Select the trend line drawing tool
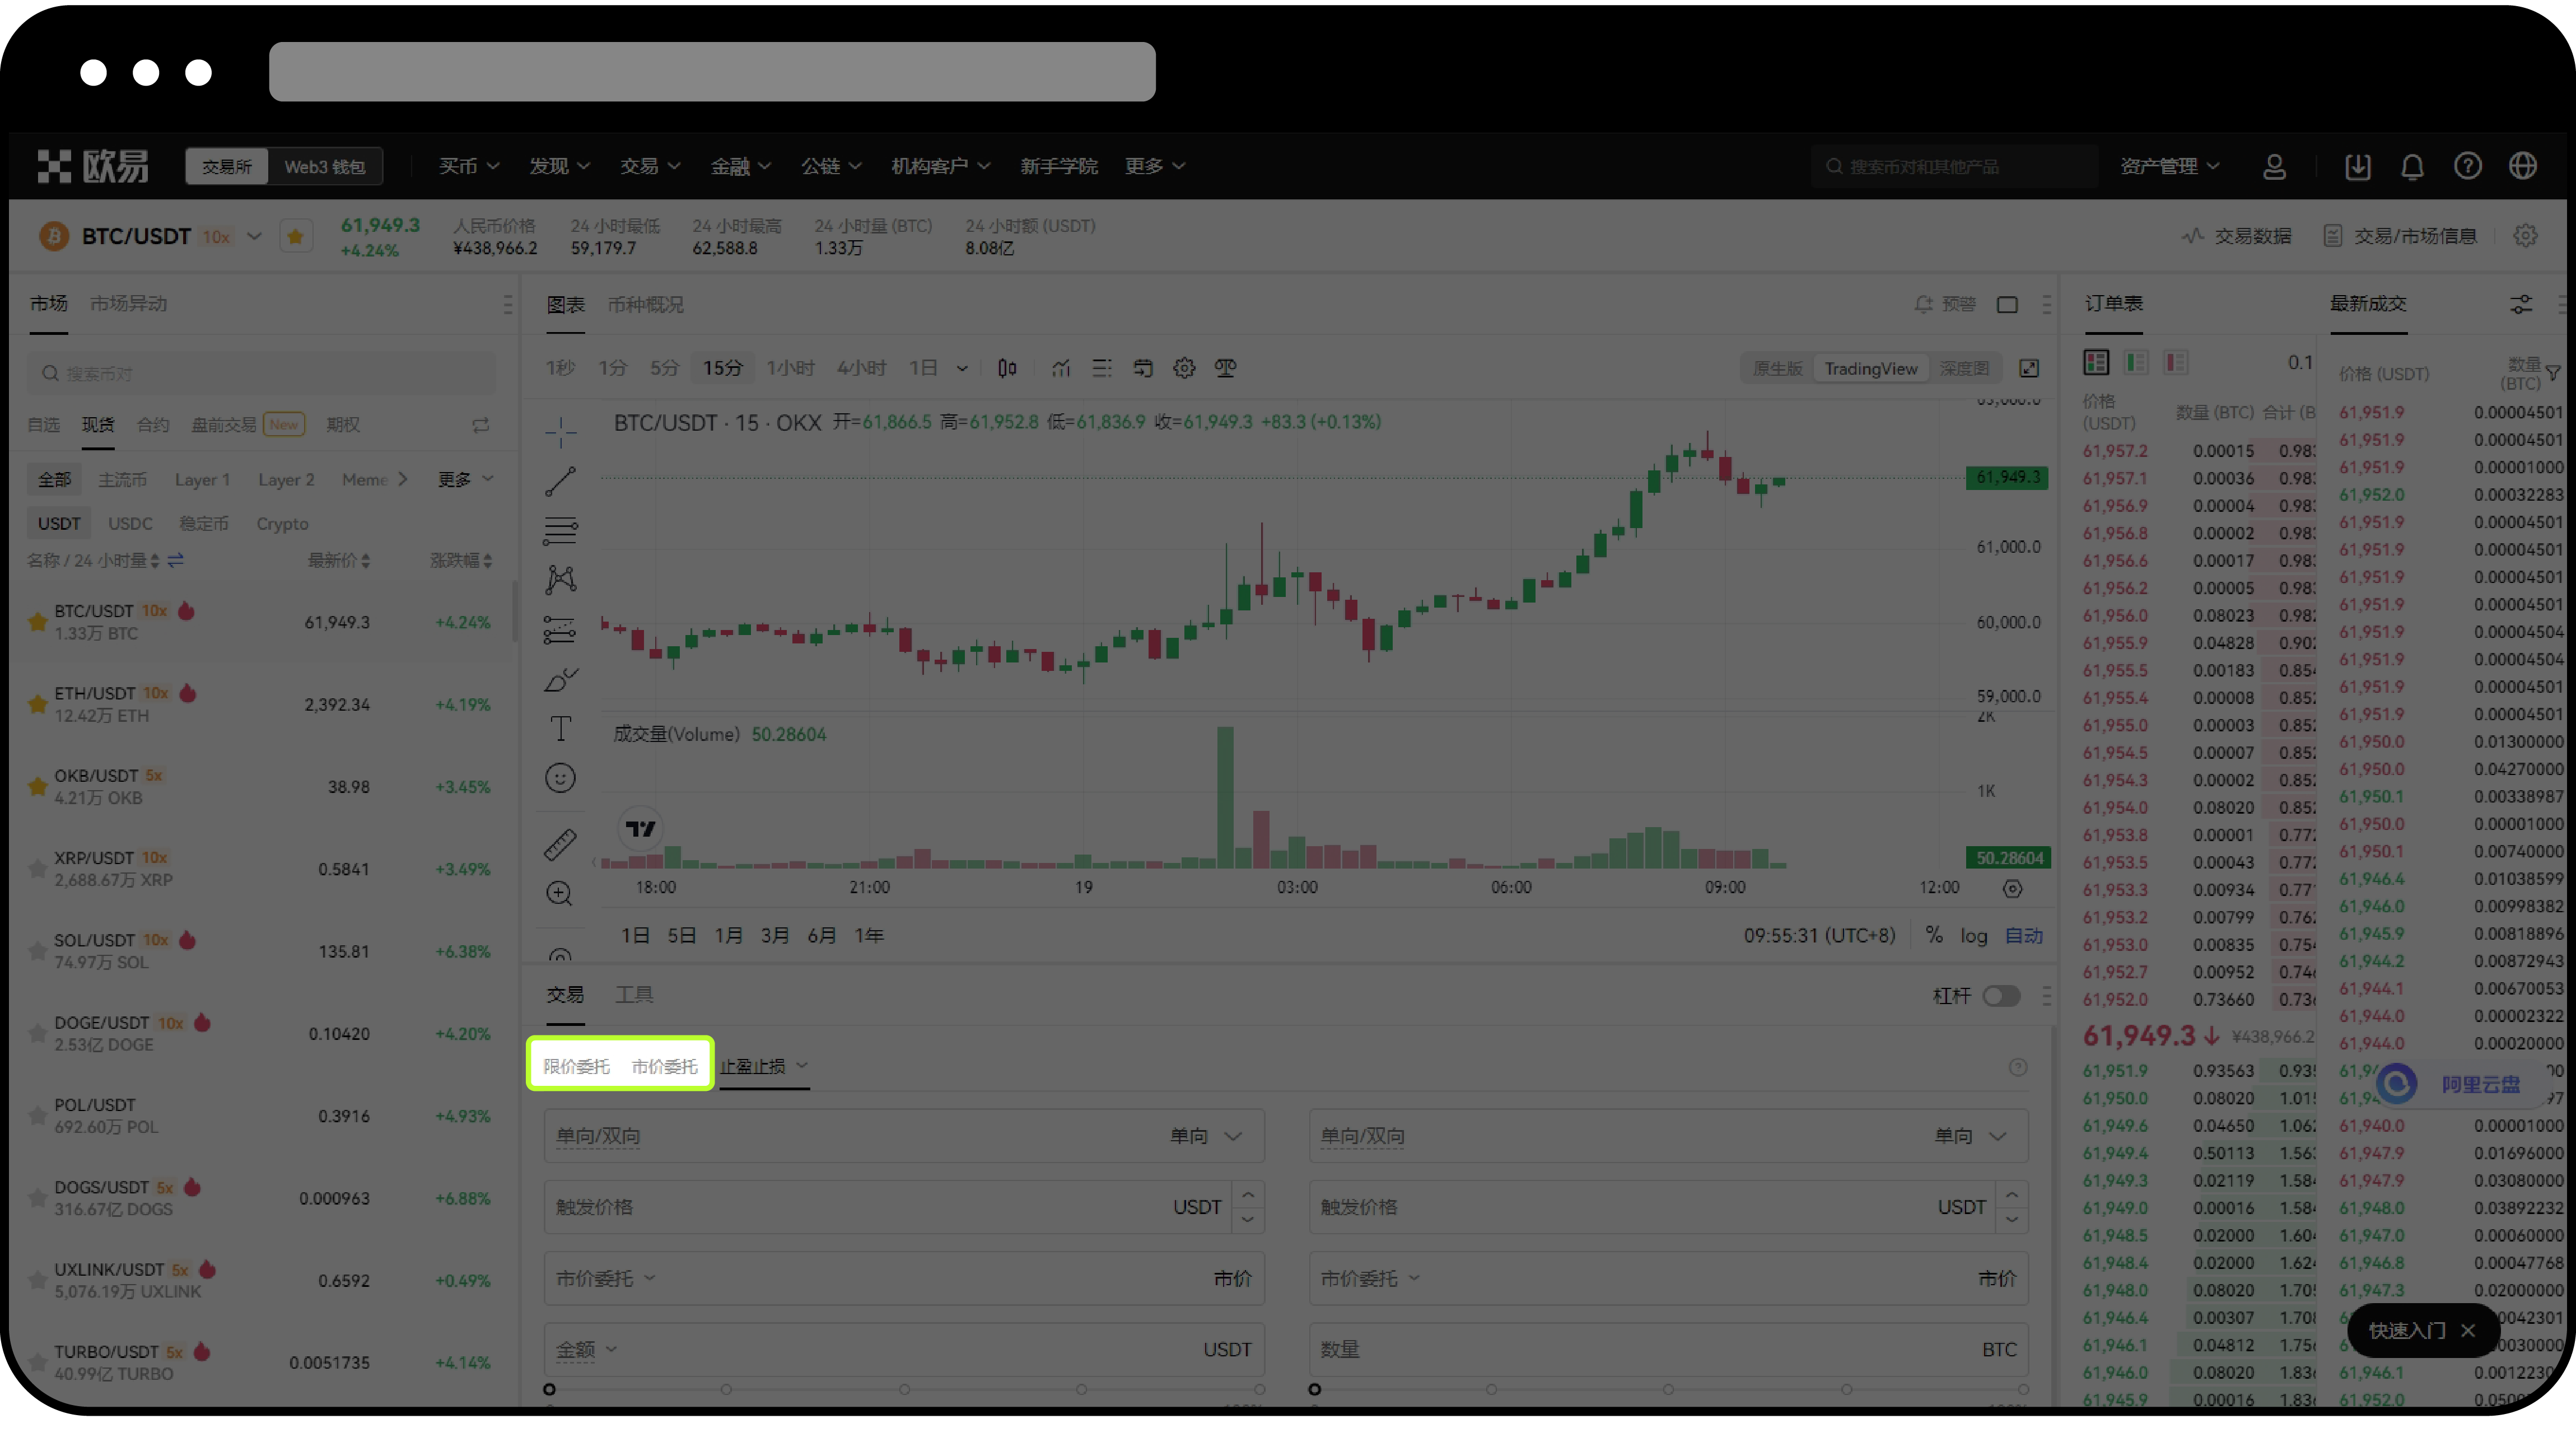 pyautogui.click(x=560, y=481)
